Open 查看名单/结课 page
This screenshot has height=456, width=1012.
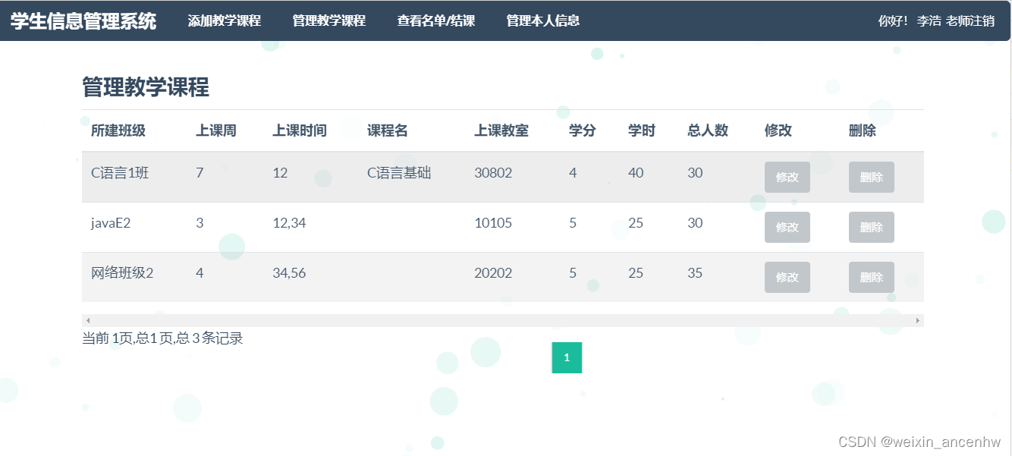pyautogui.click(x=436, y=21)
